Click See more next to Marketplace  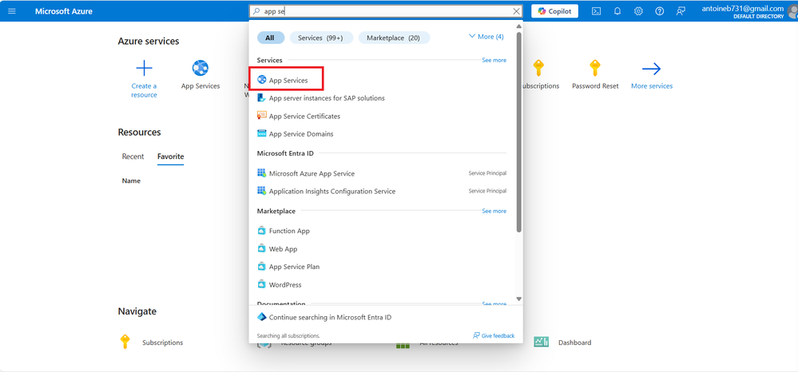[x=494, y=211]
